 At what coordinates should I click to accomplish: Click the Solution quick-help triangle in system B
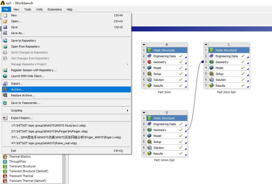point(186,81)
